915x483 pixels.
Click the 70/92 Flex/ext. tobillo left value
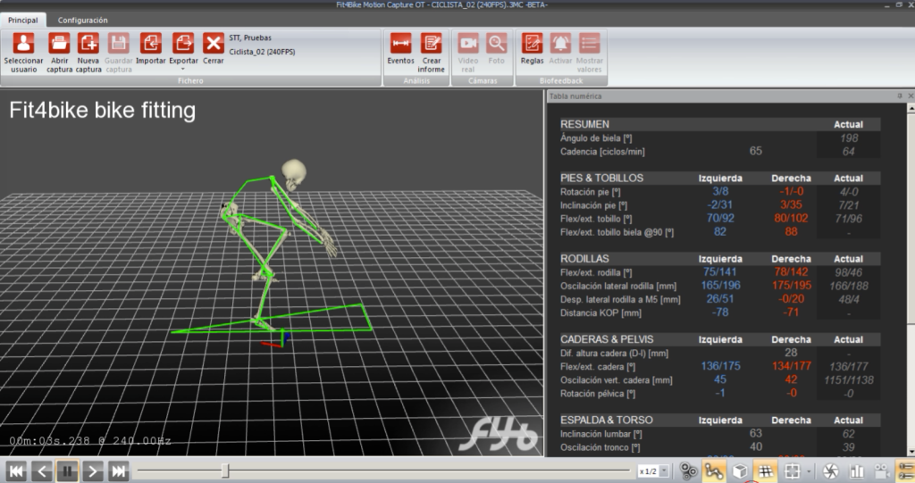(x=721, y=218)
